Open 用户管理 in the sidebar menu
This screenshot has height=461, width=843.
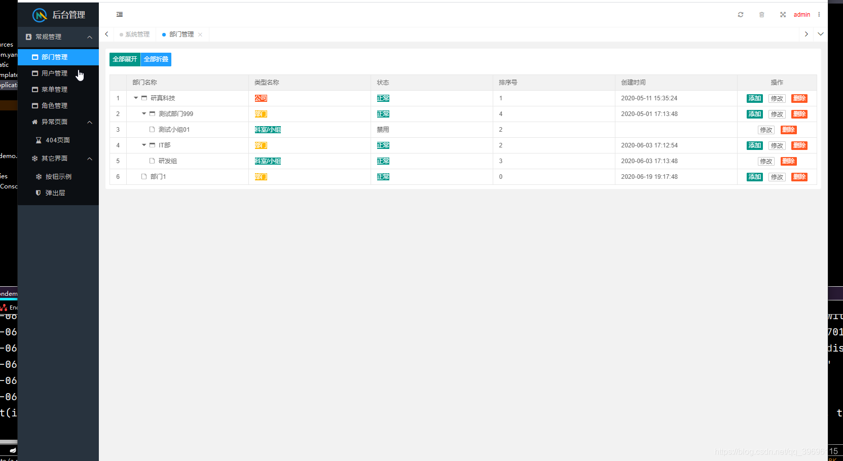(54, 73)
